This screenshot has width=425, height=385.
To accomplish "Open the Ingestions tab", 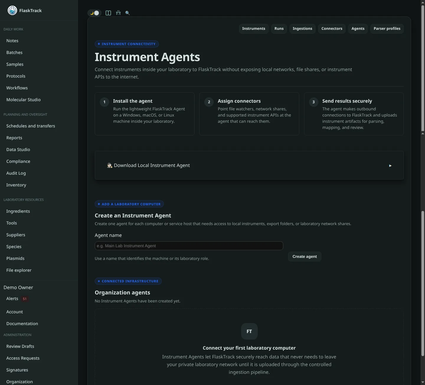I will coord(302,29).
